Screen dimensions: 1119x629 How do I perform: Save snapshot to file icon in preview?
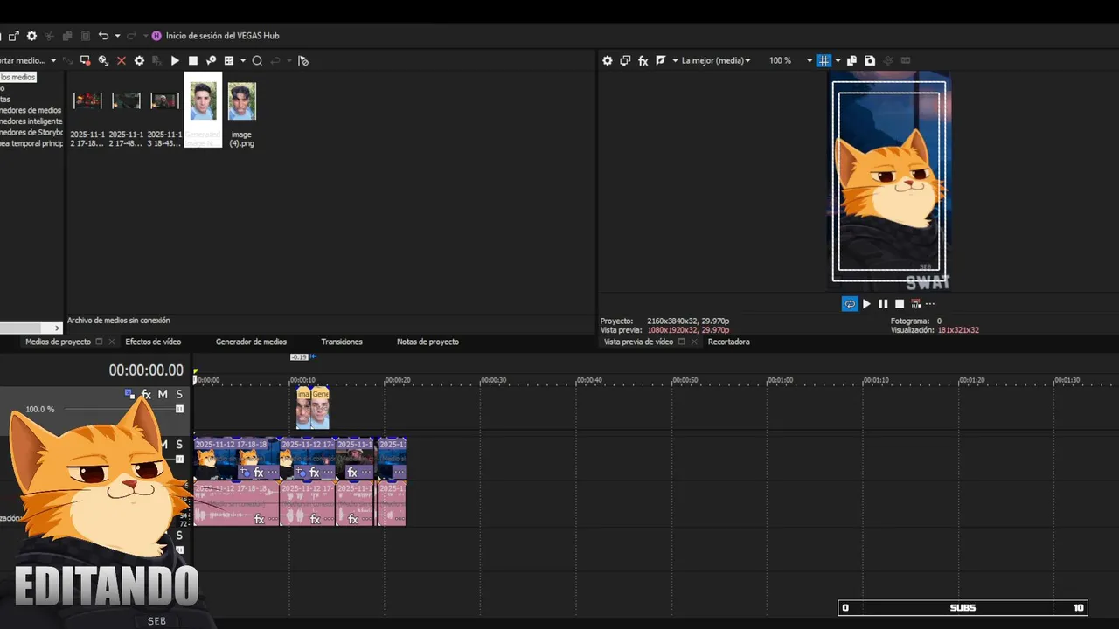(x=870, y=60)
